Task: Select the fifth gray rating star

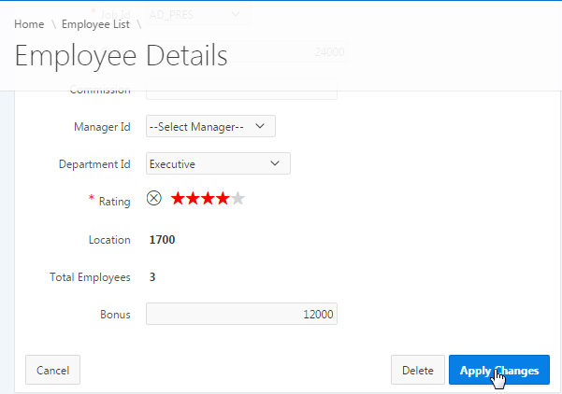Action: 238,198
